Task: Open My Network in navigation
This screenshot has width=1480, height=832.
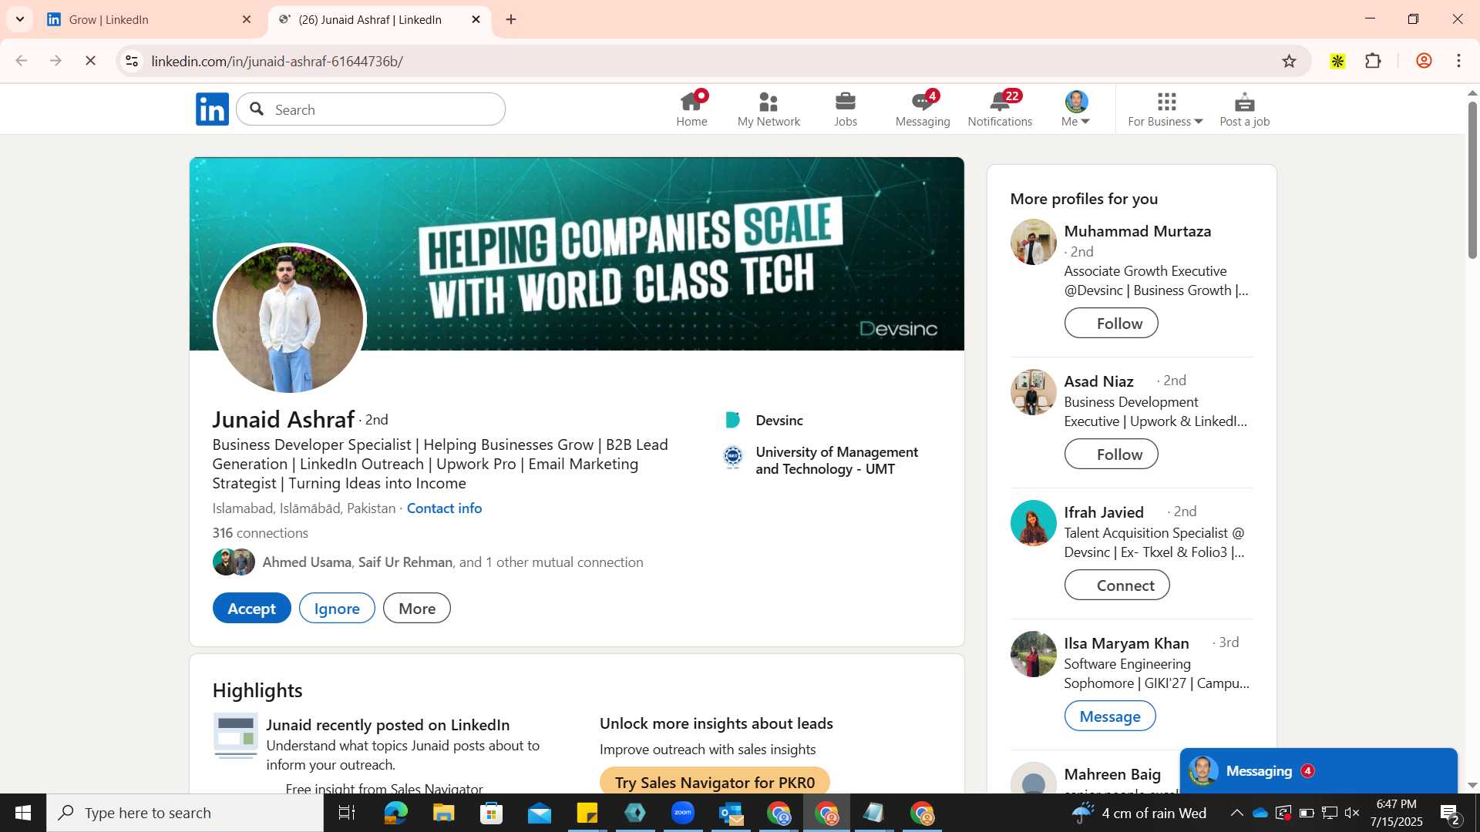Action: coord(769,109)
